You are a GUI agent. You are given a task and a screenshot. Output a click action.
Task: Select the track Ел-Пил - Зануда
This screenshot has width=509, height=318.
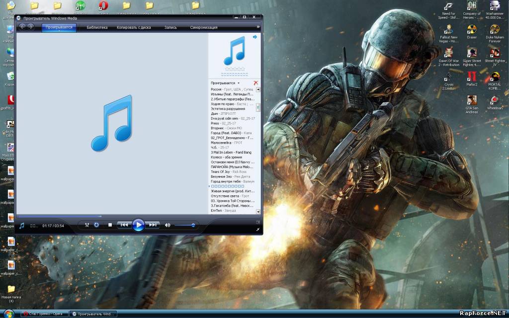click(x=223, y=211)
